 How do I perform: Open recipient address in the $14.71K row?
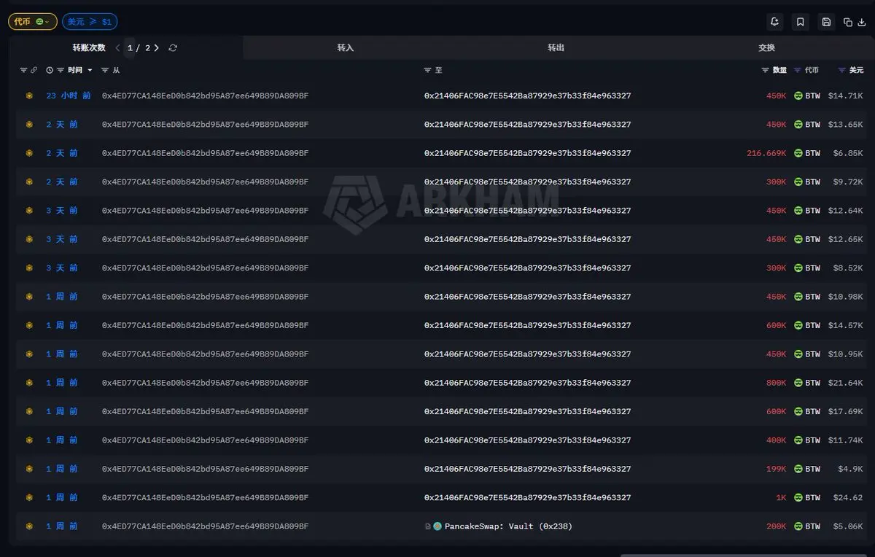pyautogui.click(x=528, y=96)
